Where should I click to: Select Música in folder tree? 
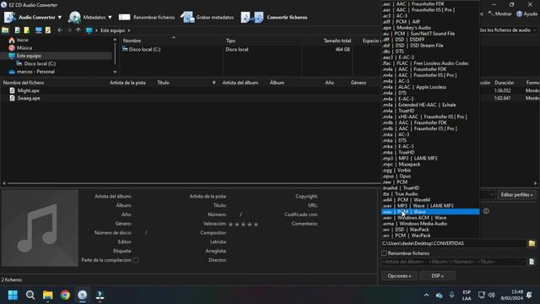[24, 48]
